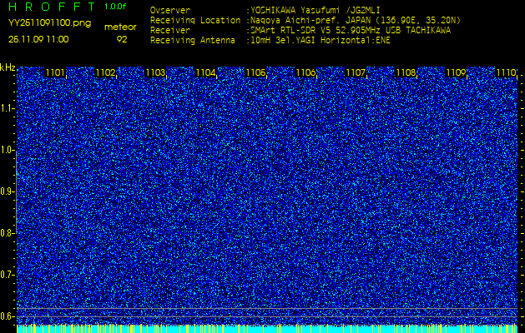Click the HROFFT application title
This screenshot has height=333, width=525.
click(53, 7)
